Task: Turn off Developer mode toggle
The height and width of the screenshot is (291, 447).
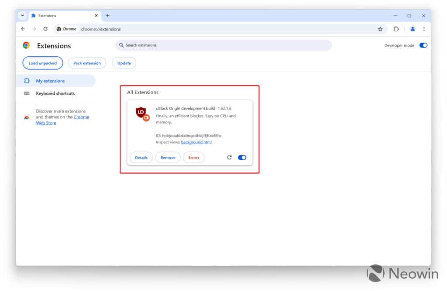Action: [423, 45]
